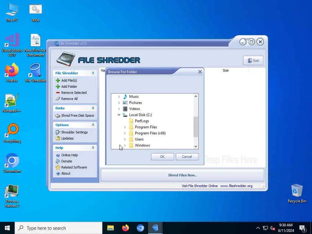Click the Remove All eraser icon
Viewport: 312px width, 234px height.
(58, 99)
